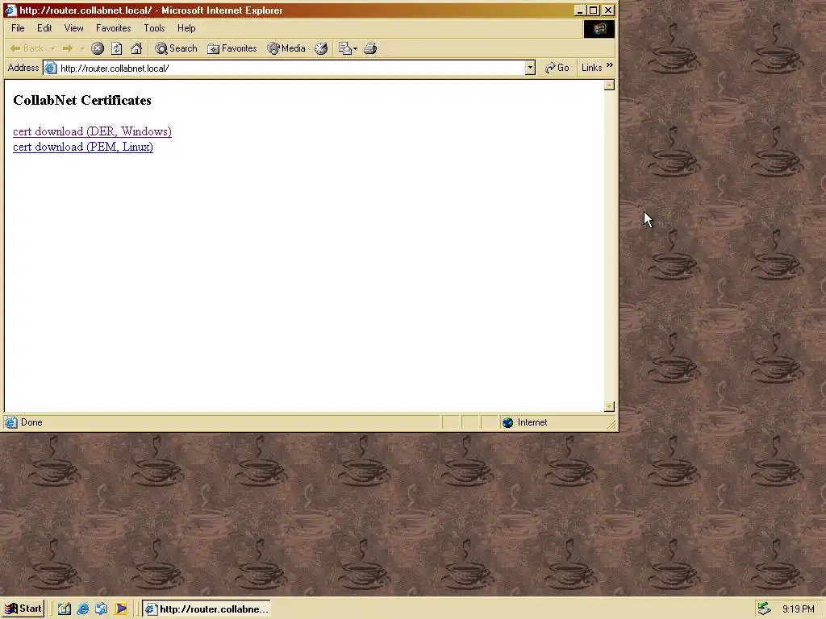The image size is (826, 619).
Task: Click the CollabNet Certificates heading
Action: pos(82,100)
